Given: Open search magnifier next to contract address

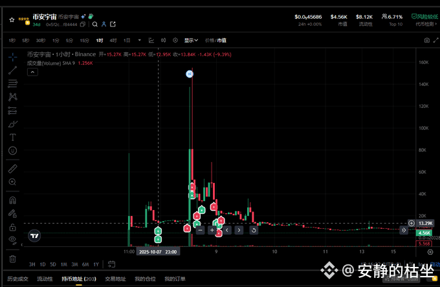Looking at the screenshot, I should tap(95, 25).
